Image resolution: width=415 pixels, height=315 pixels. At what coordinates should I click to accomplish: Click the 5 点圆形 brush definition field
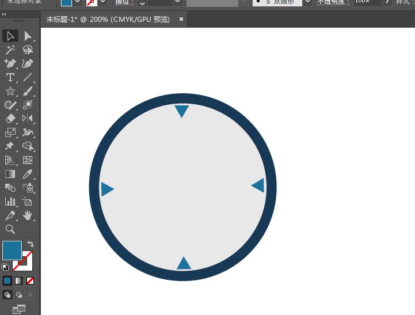[x=277, y=3]
